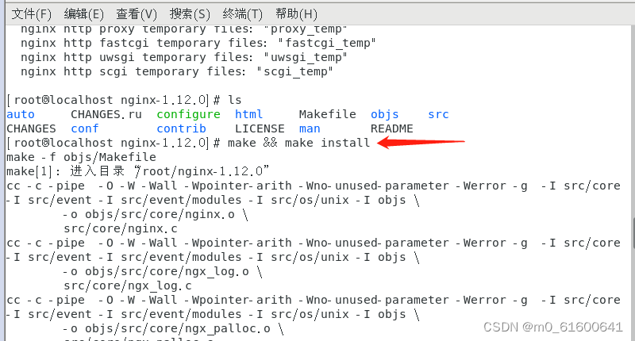Click the '-o objs/src/core/ngx_log.o' line
The height and width of the screenshot is (341, 635).
163,271
